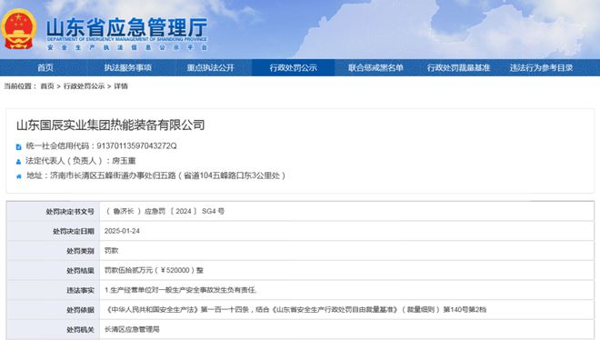Click the 处罚结果 row label
Image resolution: width=600 pixels, height=340 pixels.
[x=80, y=271]
